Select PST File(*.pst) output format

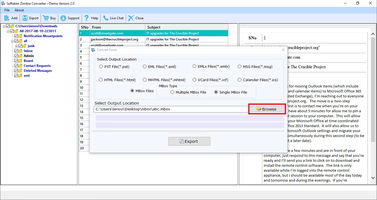click(x=101, y=67)
